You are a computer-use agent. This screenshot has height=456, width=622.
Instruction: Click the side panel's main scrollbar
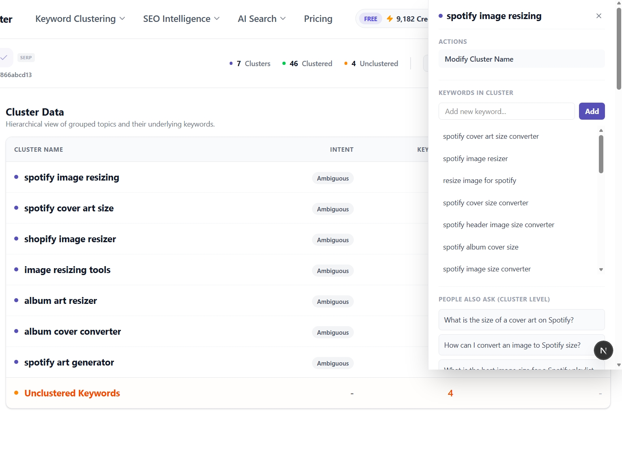point(619,49)
